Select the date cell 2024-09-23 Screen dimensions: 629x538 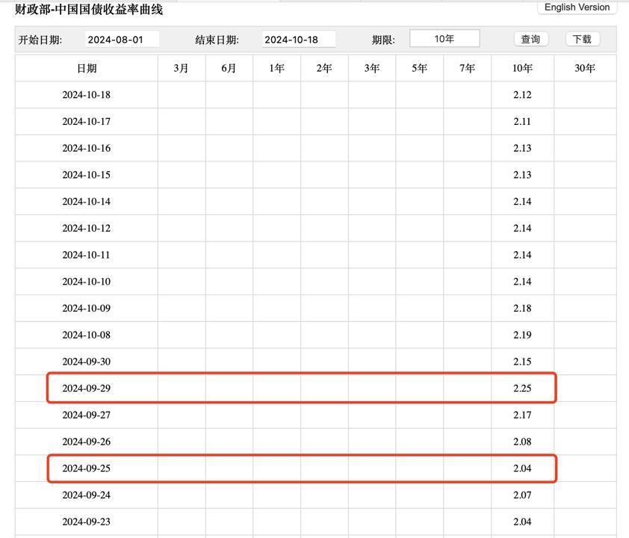(86, 522)
